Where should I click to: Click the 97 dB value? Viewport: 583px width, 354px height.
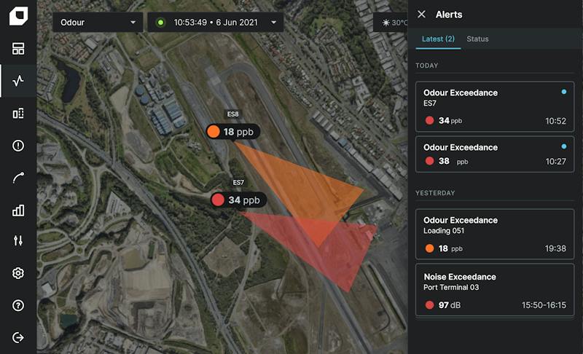click(x=450, y=305)
